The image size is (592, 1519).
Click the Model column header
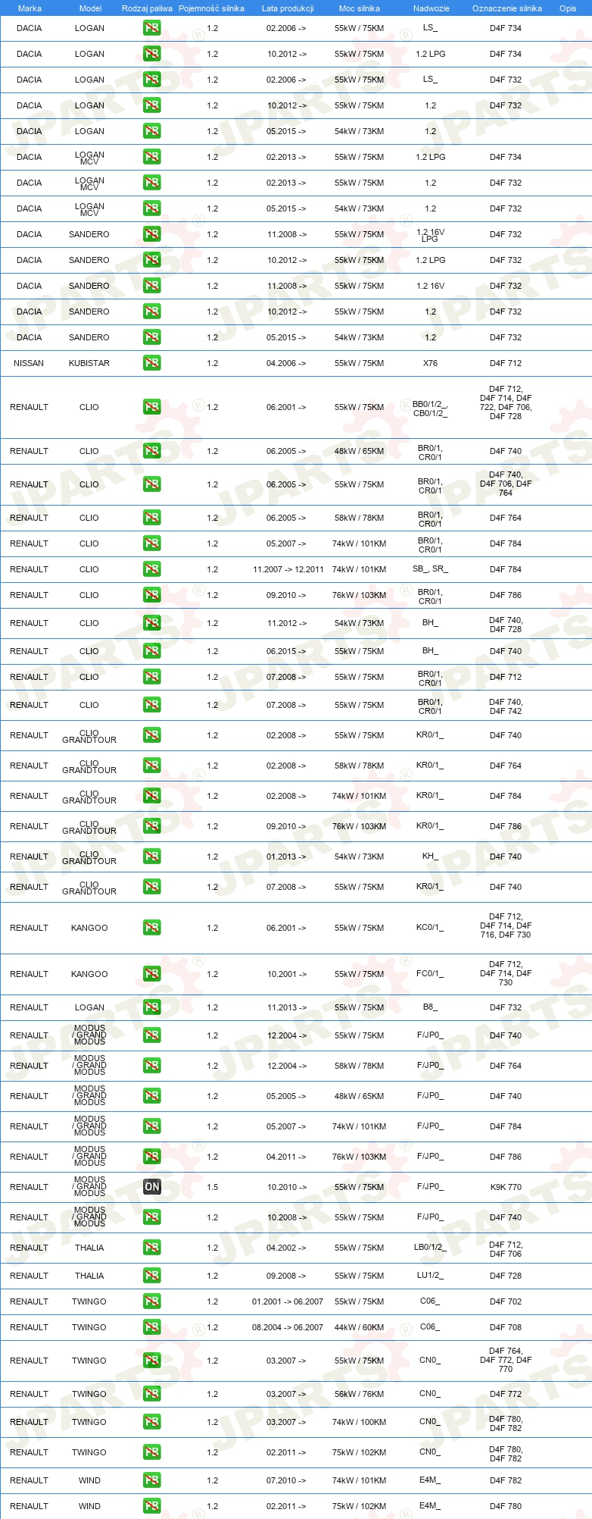pos(90,8)
